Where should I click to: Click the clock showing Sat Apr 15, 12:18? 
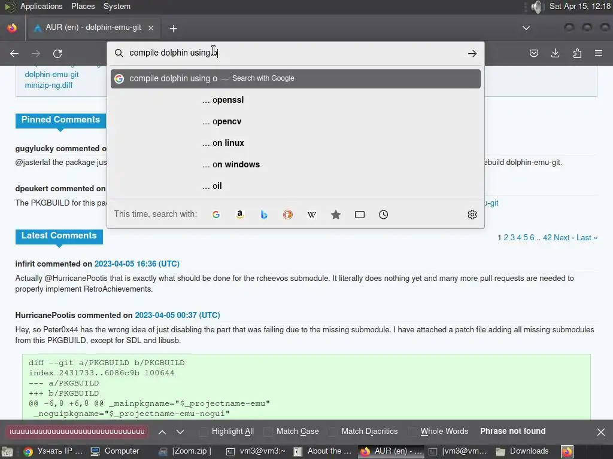pos(579,6)
